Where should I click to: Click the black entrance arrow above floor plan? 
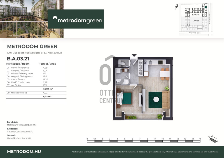134,55
